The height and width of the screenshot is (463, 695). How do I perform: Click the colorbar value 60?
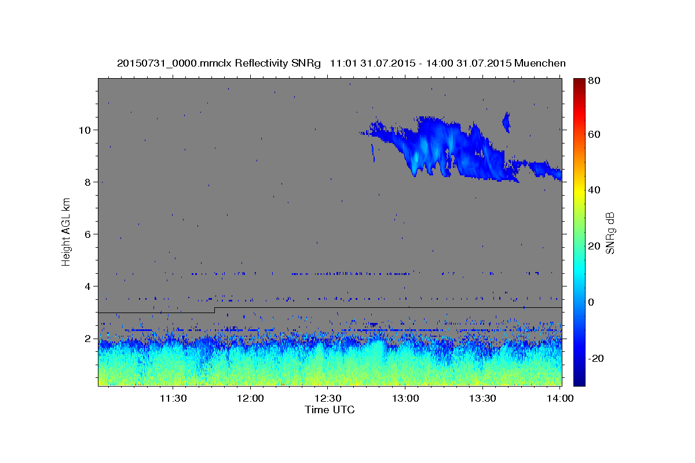(594, 134)
